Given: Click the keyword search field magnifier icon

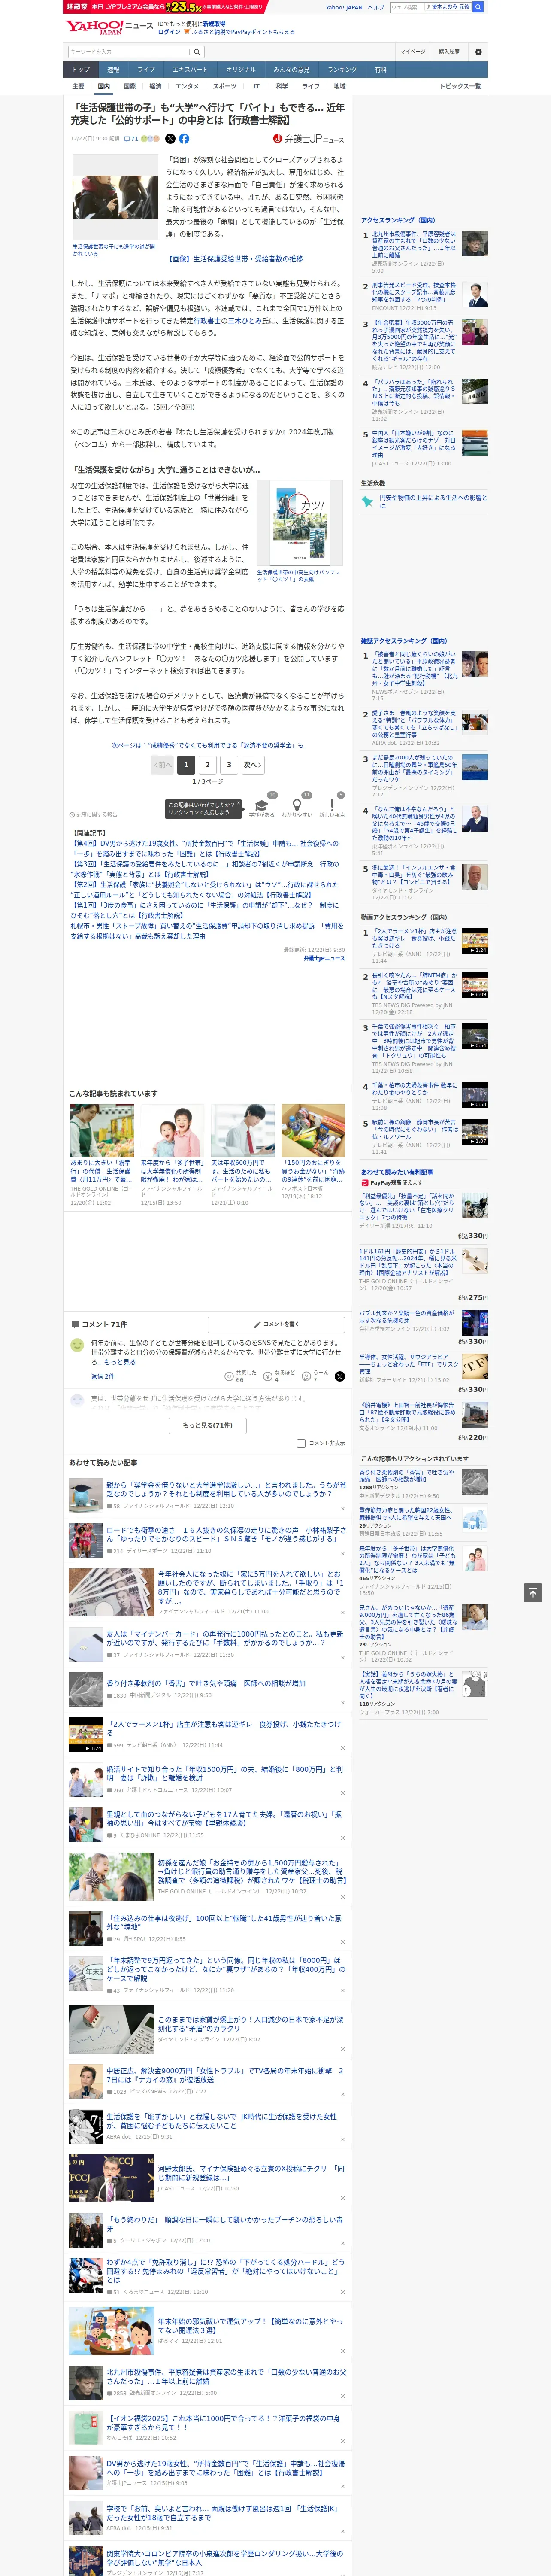Looking at the screenshot, I should click(x=197, y=52).
